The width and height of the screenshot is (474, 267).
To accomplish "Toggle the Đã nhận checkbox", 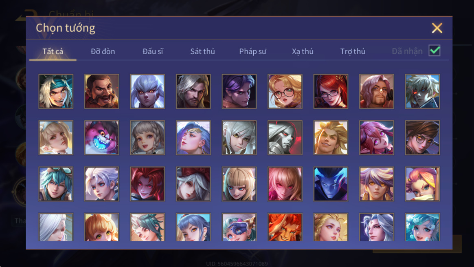I will coord(434,51).
